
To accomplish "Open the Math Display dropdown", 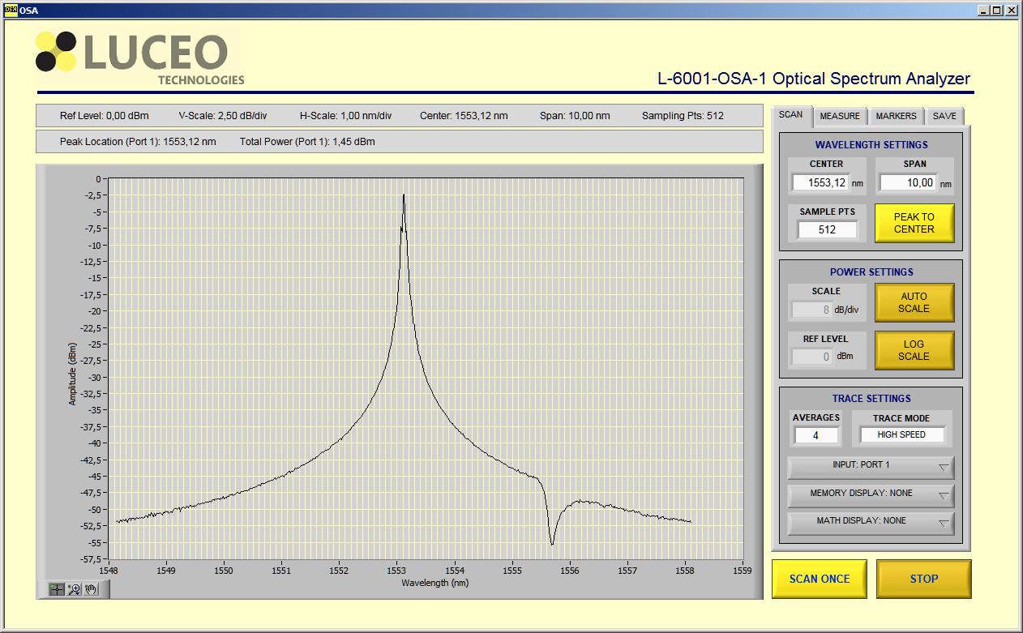I will pyautogui.click(x=871, y=521).
